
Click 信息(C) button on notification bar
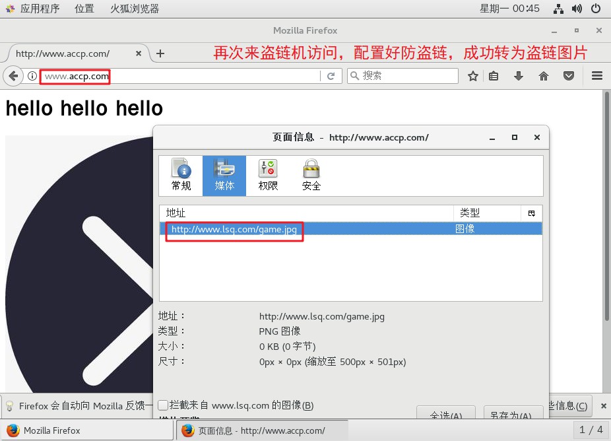571,406
